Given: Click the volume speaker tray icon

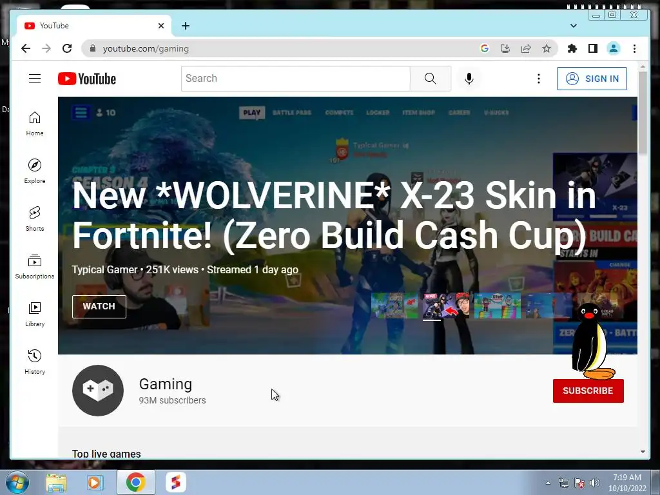Looking at the screenshot, I should [594, 483].
